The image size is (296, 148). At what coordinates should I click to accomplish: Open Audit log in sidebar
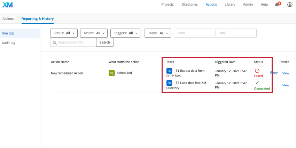click(20, 43)
